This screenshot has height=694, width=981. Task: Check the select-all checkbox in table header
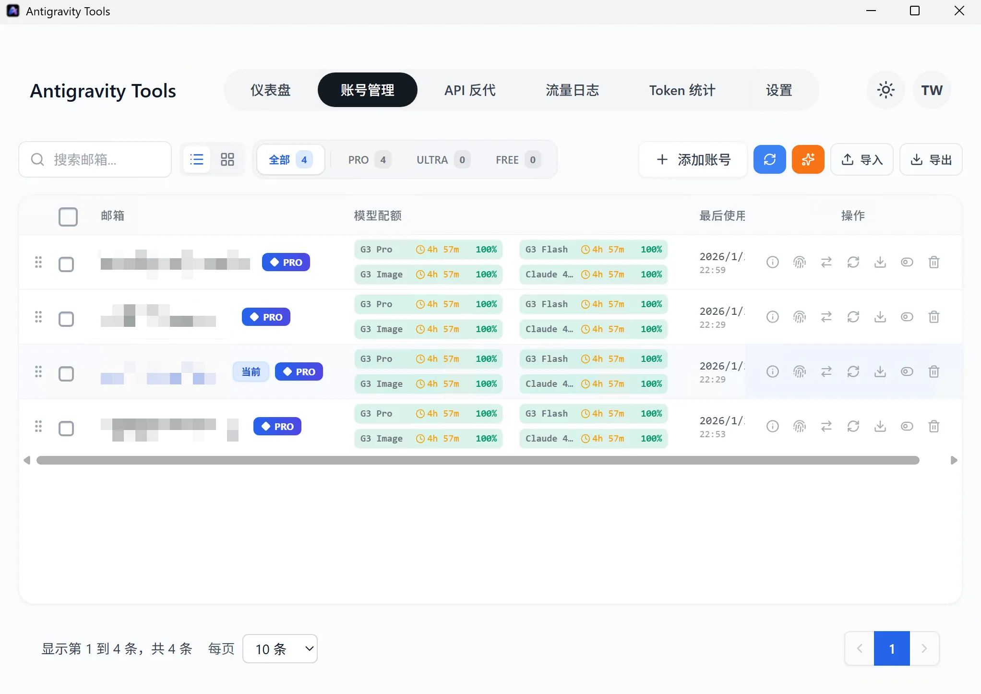[68, 216]
